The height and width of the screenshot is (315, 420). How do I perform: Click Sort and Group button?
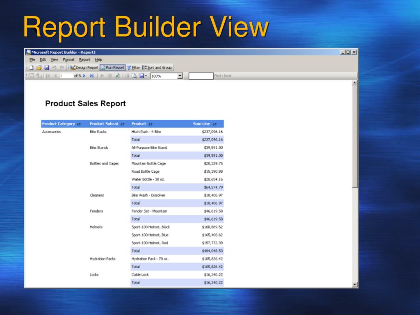pos(157,68)
